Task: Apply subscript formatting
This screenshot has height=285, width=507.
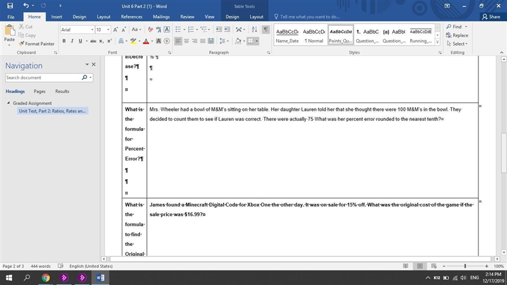Action: coord(101,41)
